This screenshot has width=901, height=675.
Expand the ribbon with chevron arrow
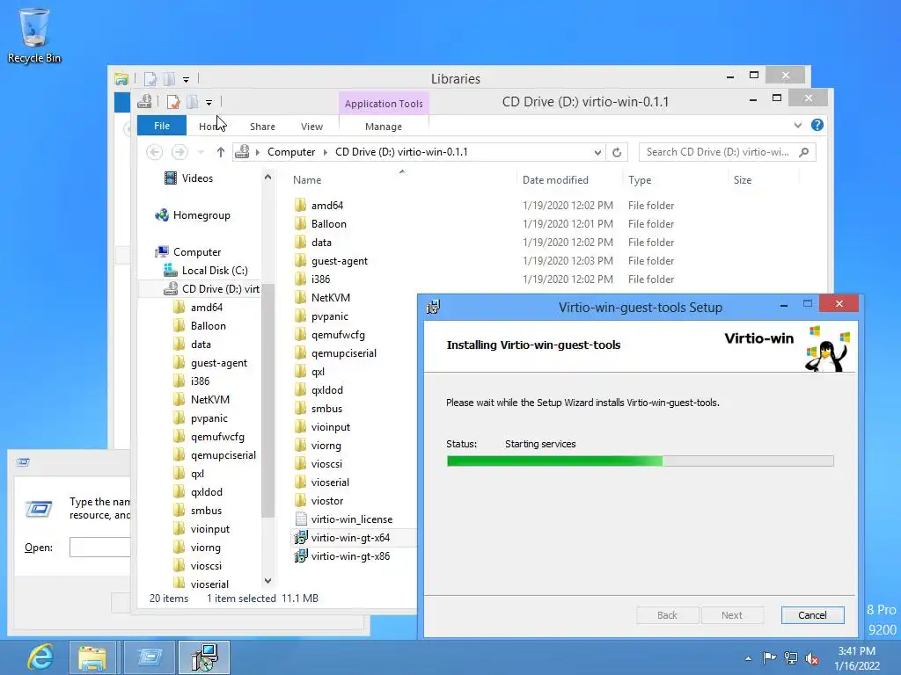click(x=797, y=125)
